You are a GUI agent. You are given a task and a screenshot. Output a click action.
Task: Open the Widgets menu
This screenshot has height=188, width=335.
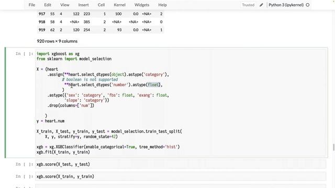point(142,5)
